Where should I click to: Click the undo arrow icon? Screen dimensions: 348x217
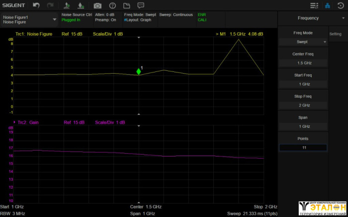pyautogui.click(x=36, y=5)
